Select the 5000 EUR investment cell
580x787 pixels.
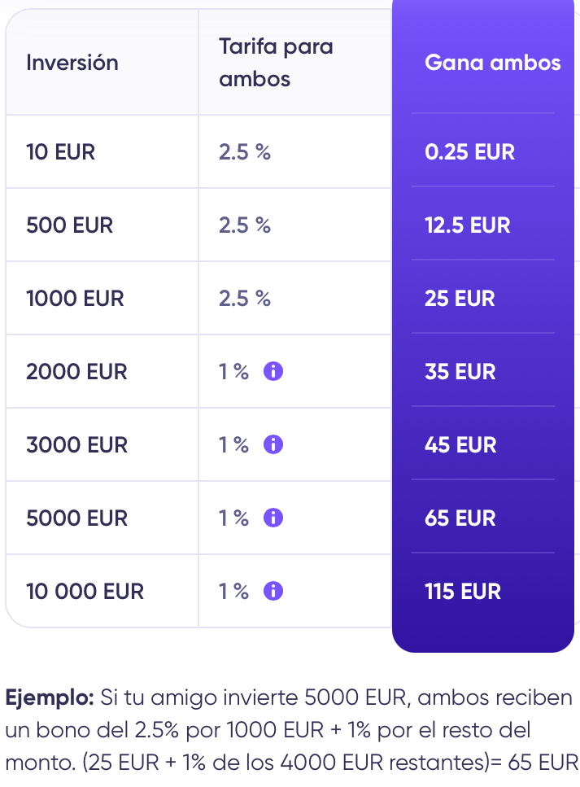pos(77,518)
